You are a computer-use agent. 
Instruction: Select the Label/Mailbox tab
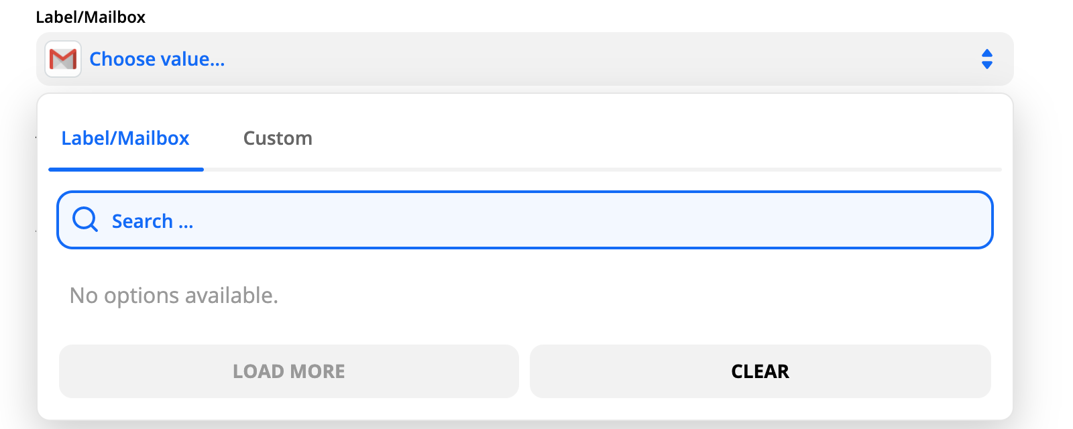[x=125, y=138]
